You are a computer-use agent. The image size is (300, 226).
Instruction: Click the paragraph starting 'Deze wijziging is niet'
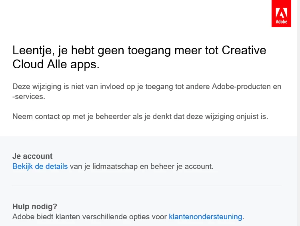pos(147,91)
